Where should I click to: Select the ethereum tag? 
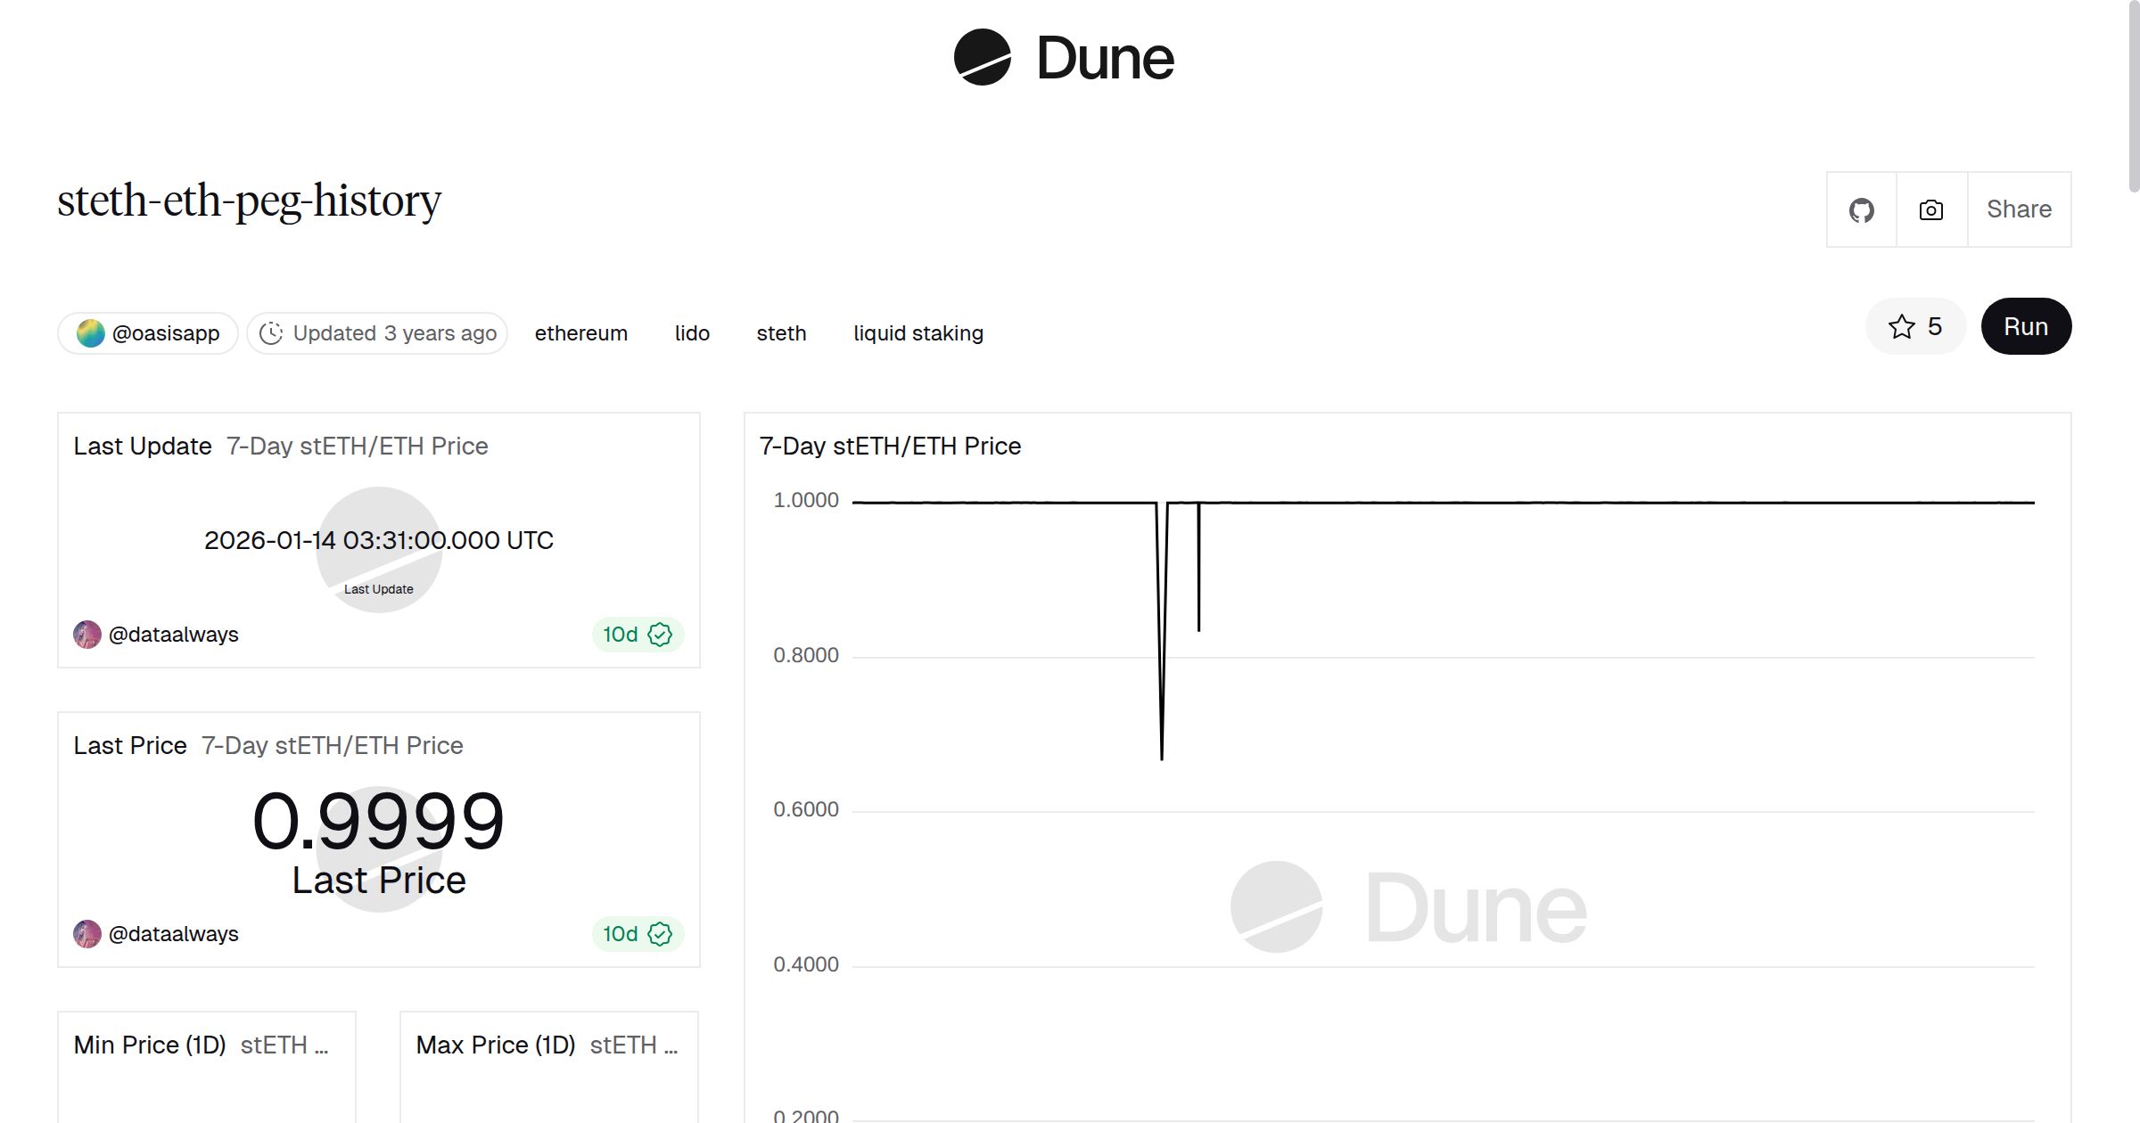(580, 333)
